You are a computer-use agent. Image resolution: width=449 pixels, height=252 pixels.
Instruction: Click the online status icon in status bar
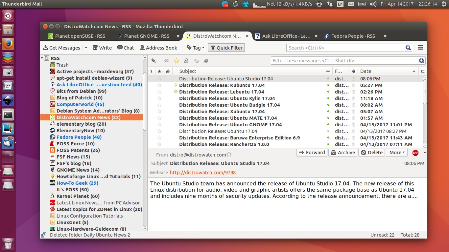43,235
